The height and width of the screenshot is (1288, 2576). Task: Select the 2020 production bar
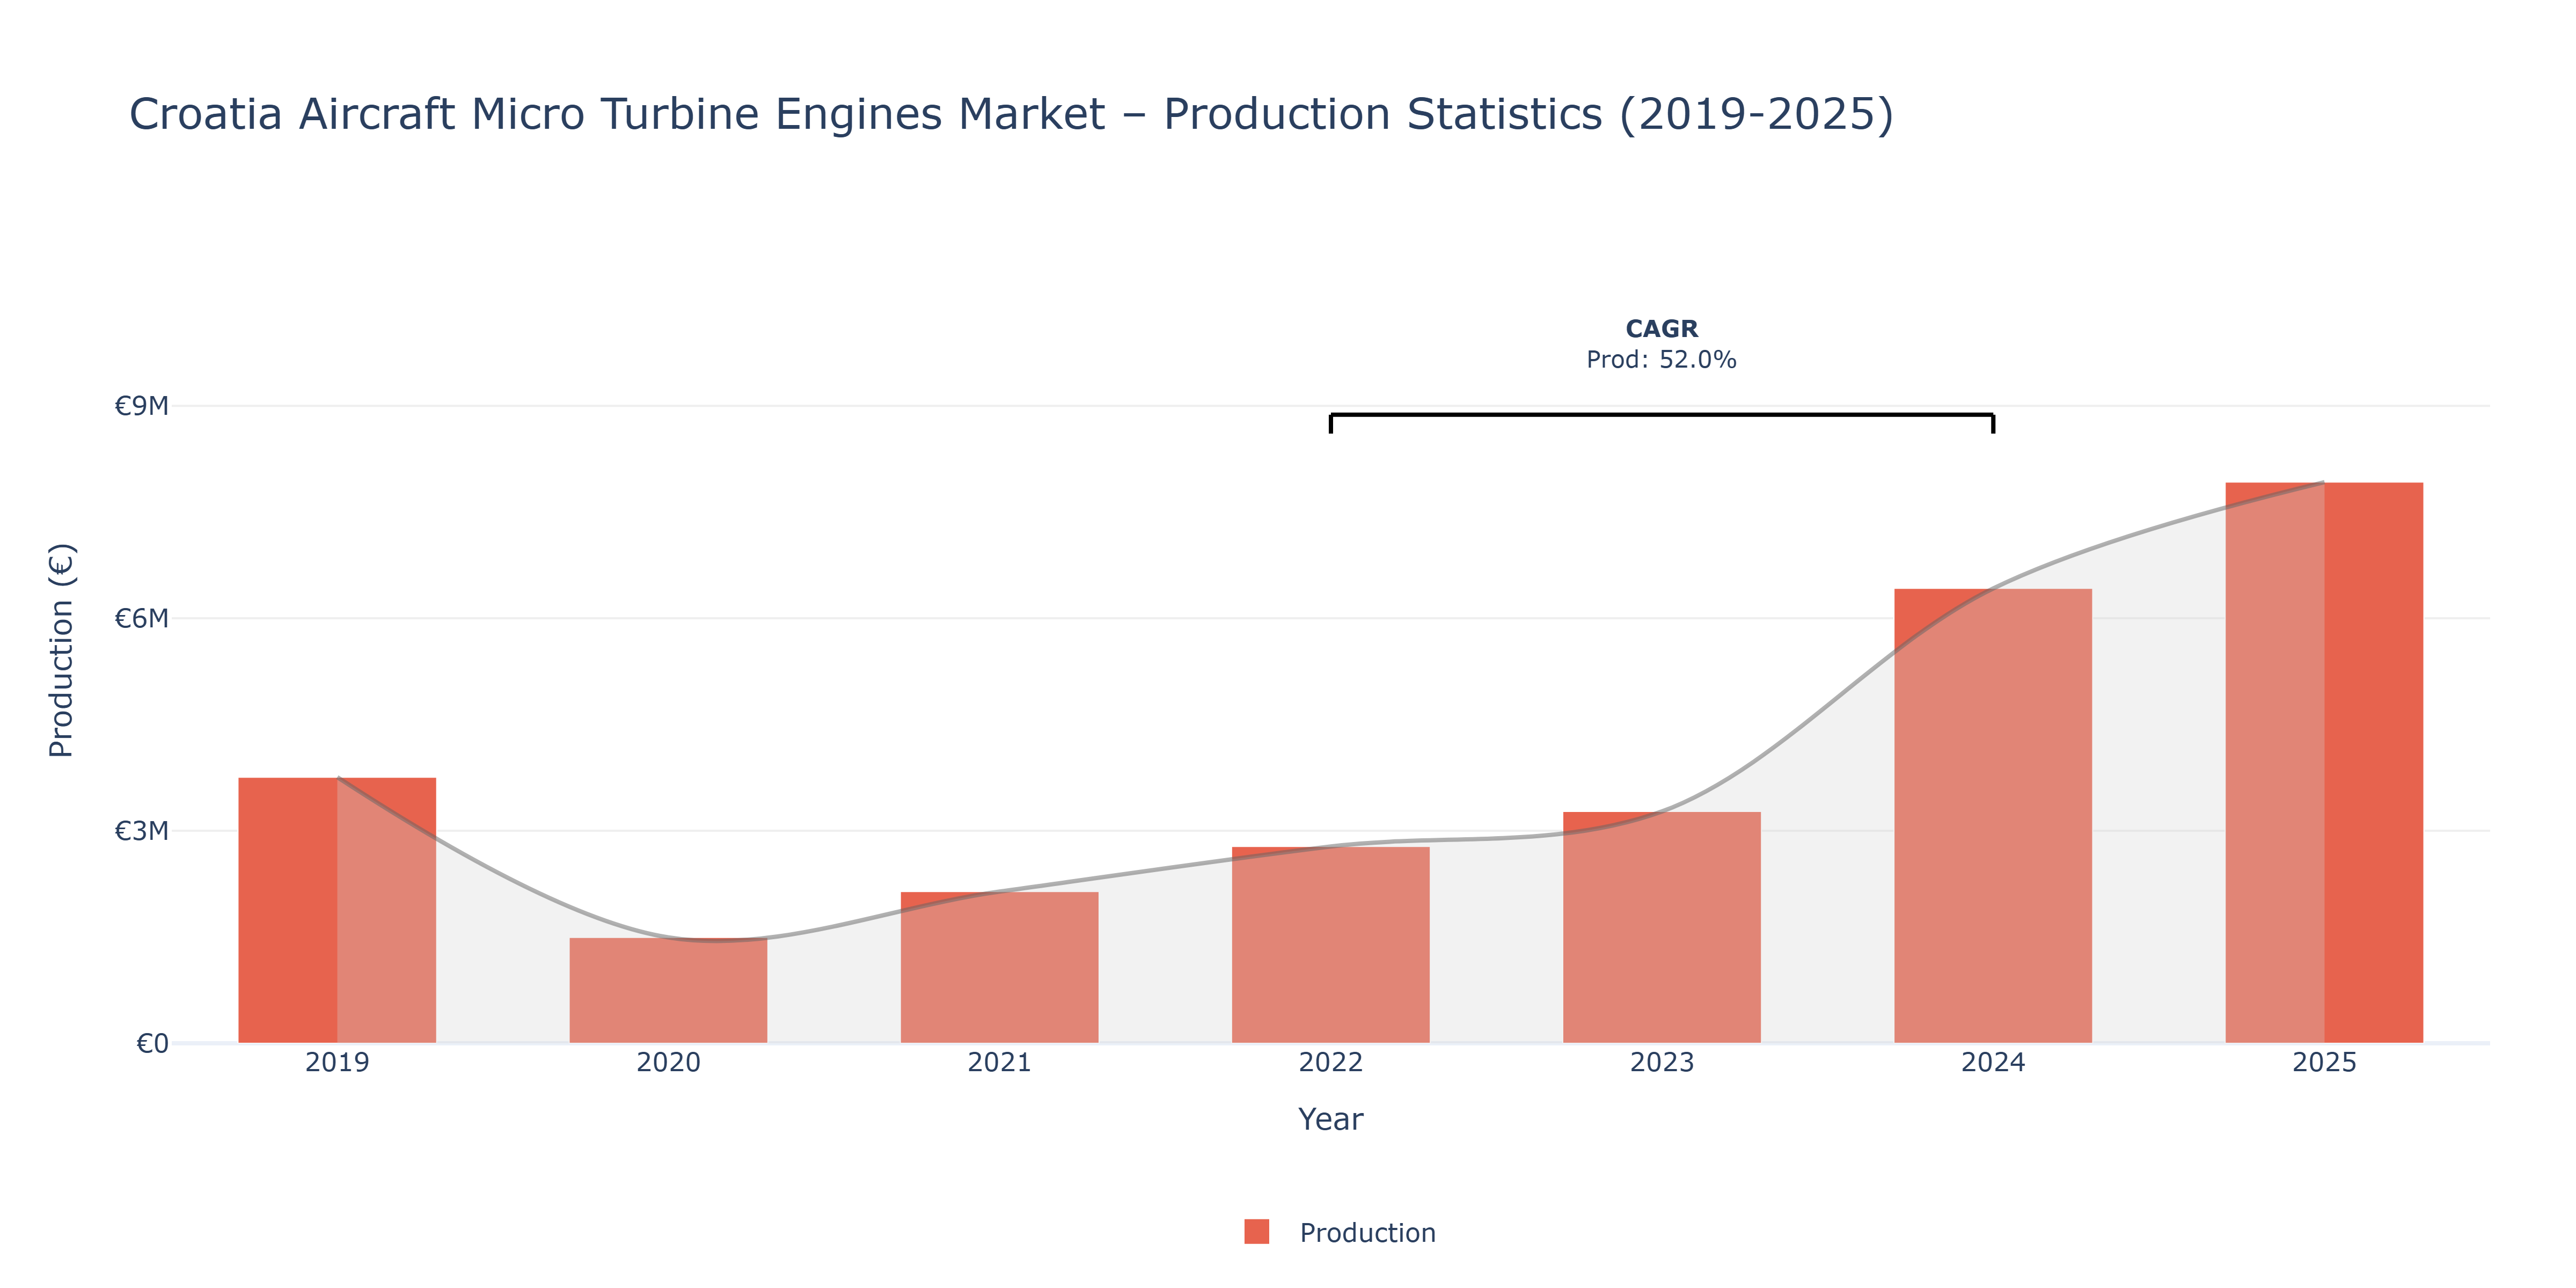coord(668,990)
